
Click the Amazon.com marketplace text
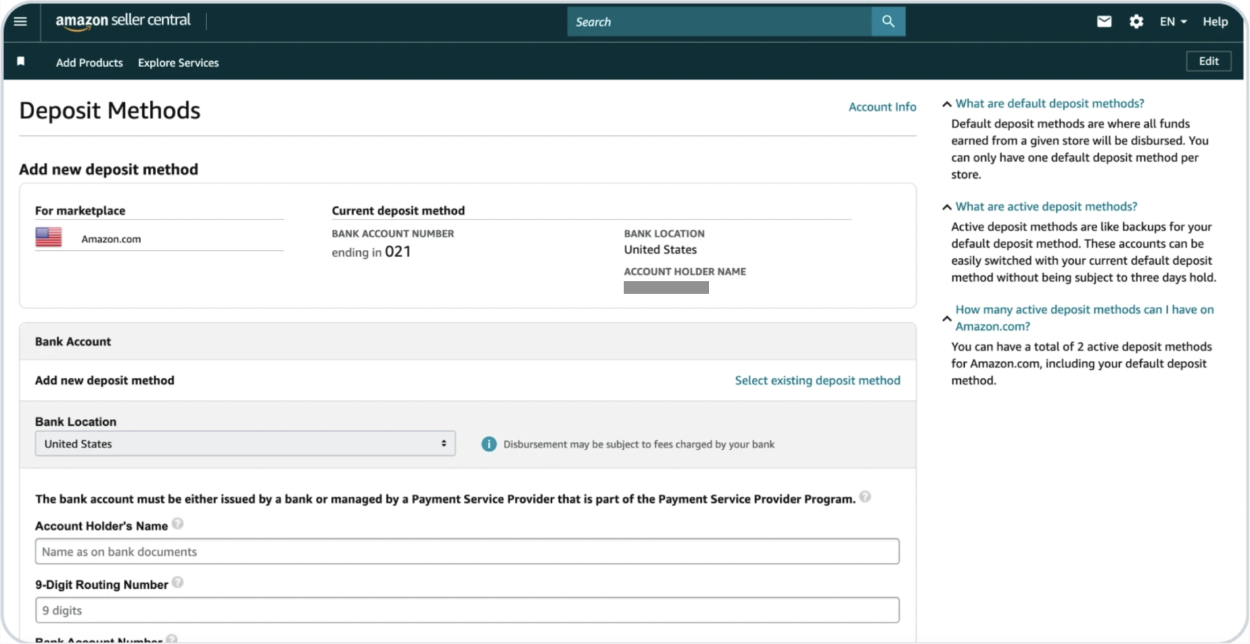111,239
